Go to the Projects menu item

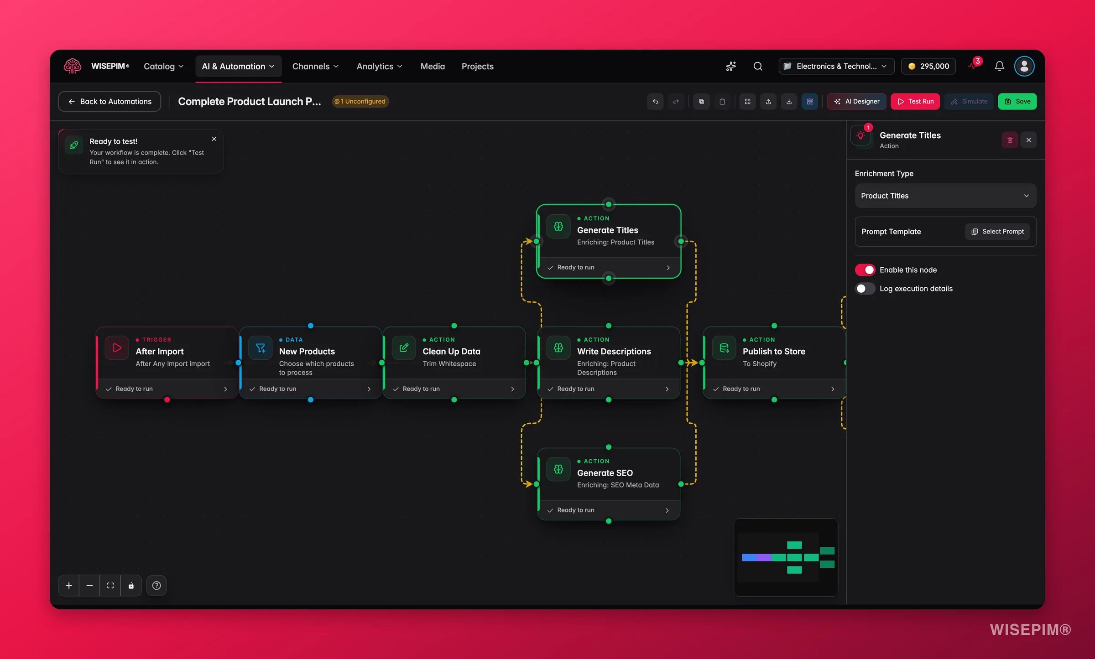[x=477, y=66]
